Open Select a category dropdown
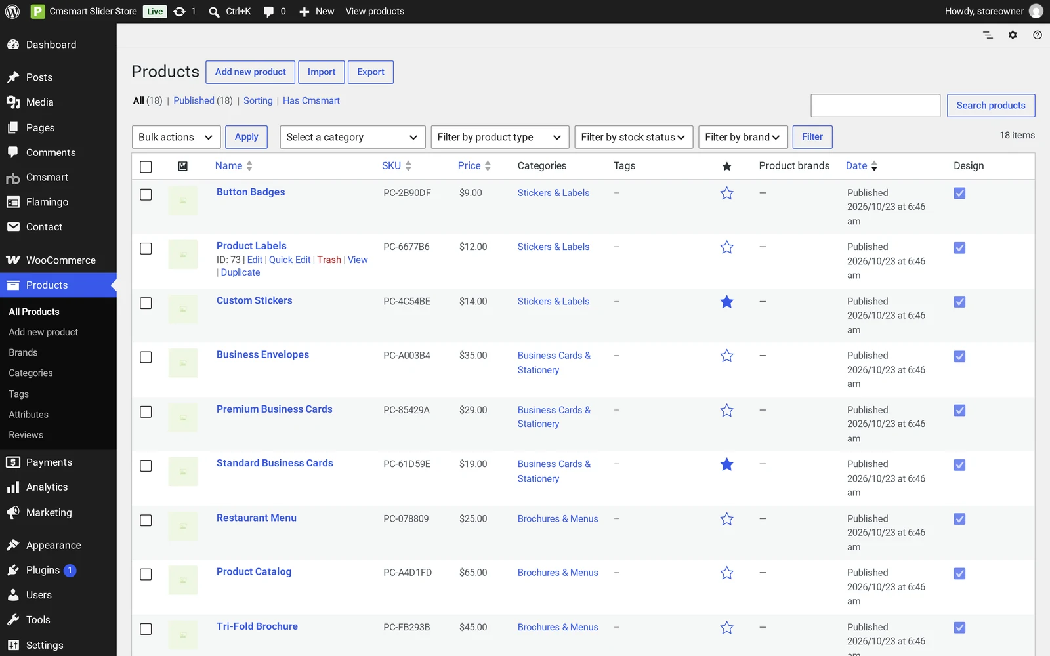The height and width of the screenshot is (656, 1050). pos(352,137)
